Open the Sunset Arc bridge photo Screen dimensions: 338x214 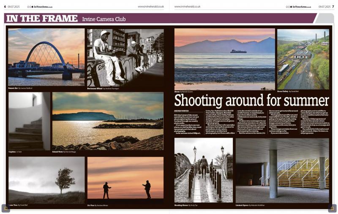[46, 57]
